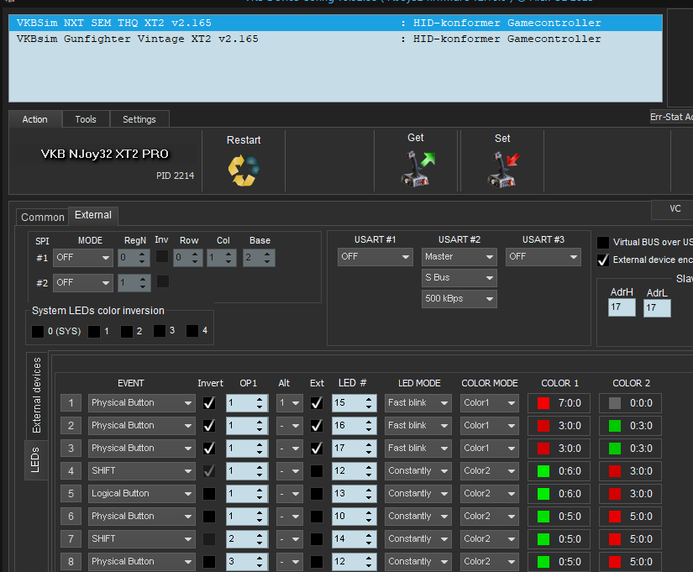The image size is (693, 572).
Task: Open the External devices vertical tab
Action: (37, 395)
